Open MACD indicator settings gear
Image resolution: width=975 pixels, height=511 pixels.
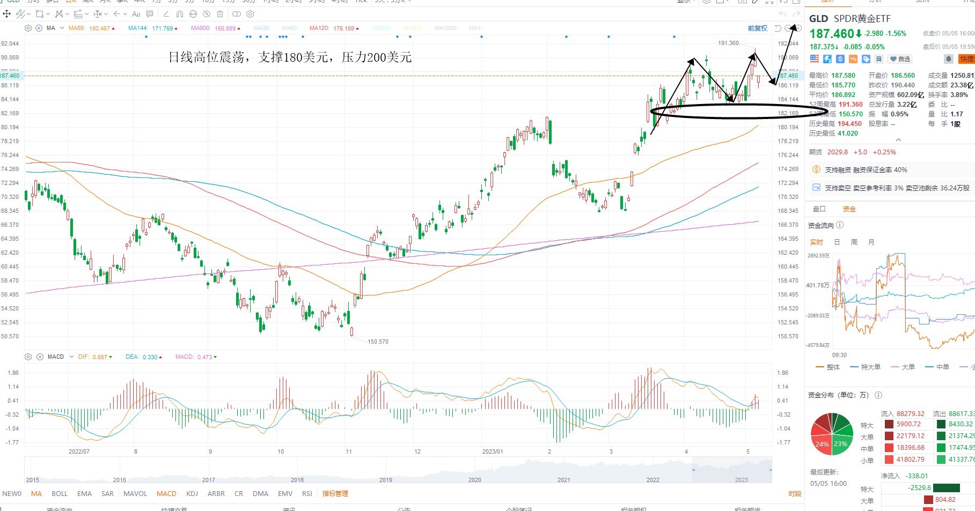click(28, 357)
